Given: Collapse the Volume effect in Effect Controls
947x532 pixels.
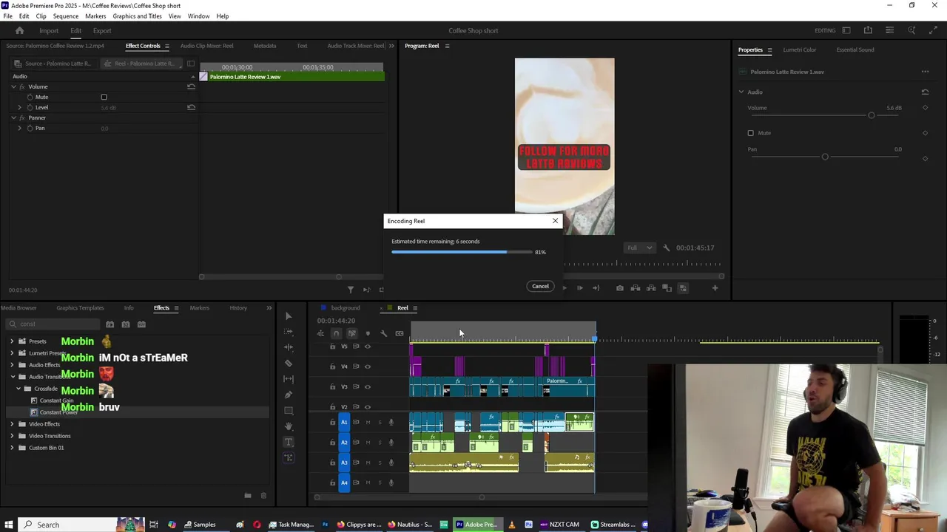Looking at the screenshot, I should pyautogui.click(x=13, y=86).
